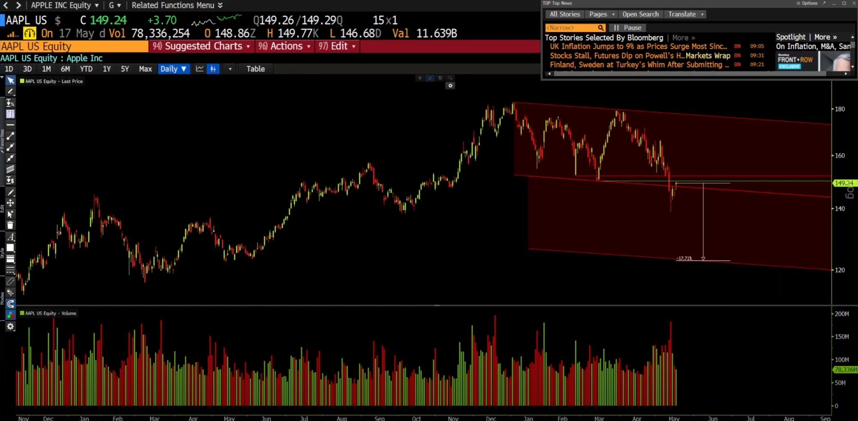
Task: Select the Max time range
Action: pos(145,69)
